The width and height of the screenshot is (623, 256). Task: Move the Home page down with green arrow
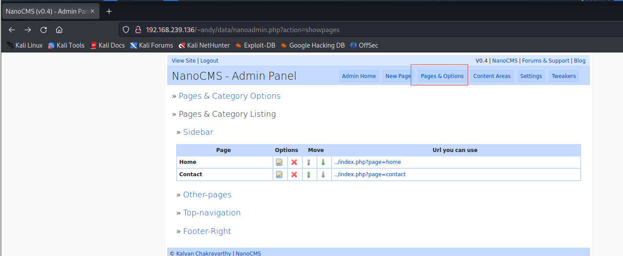click(x=323, y=162)
